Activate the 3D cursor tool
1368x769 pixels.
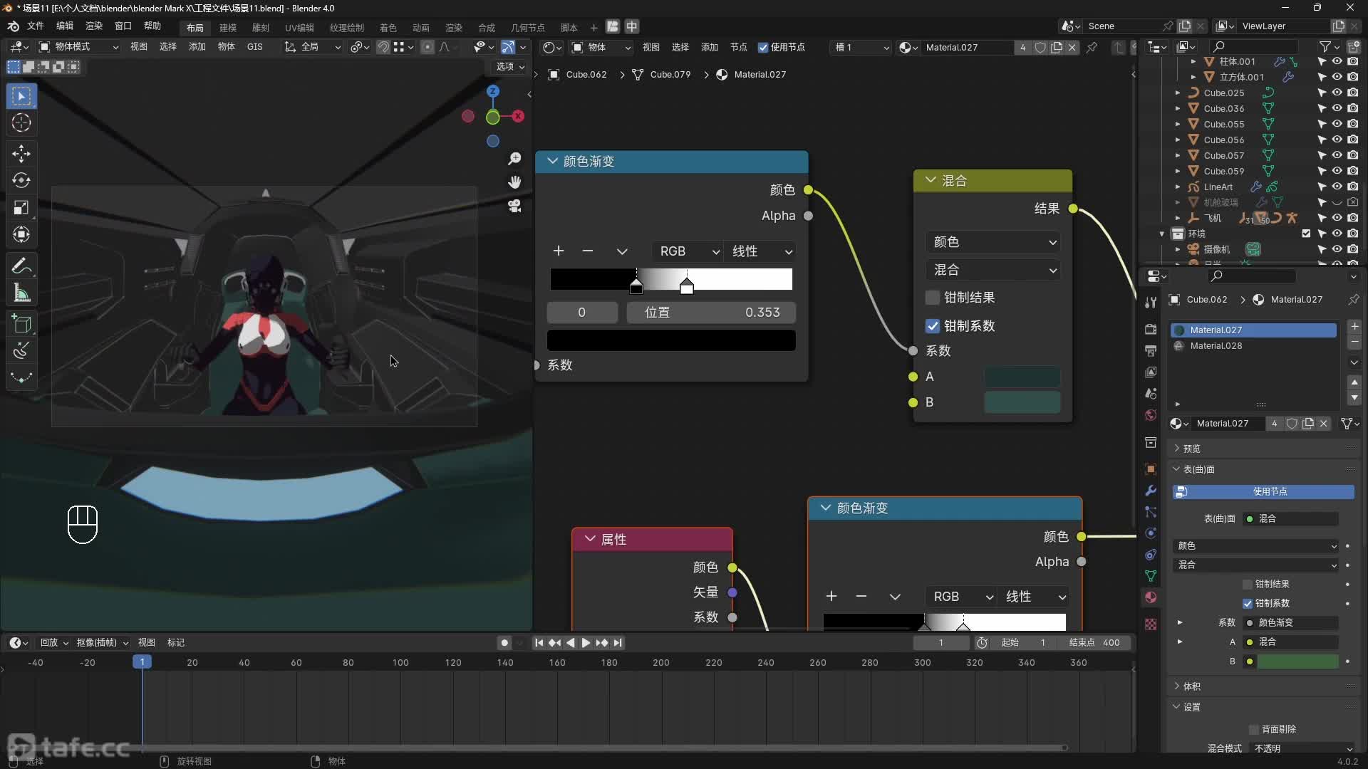21,122
